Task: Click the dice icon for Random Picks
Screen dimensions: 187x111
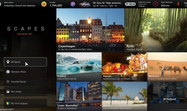Action: pyautogui.click(x=8, y=72)
